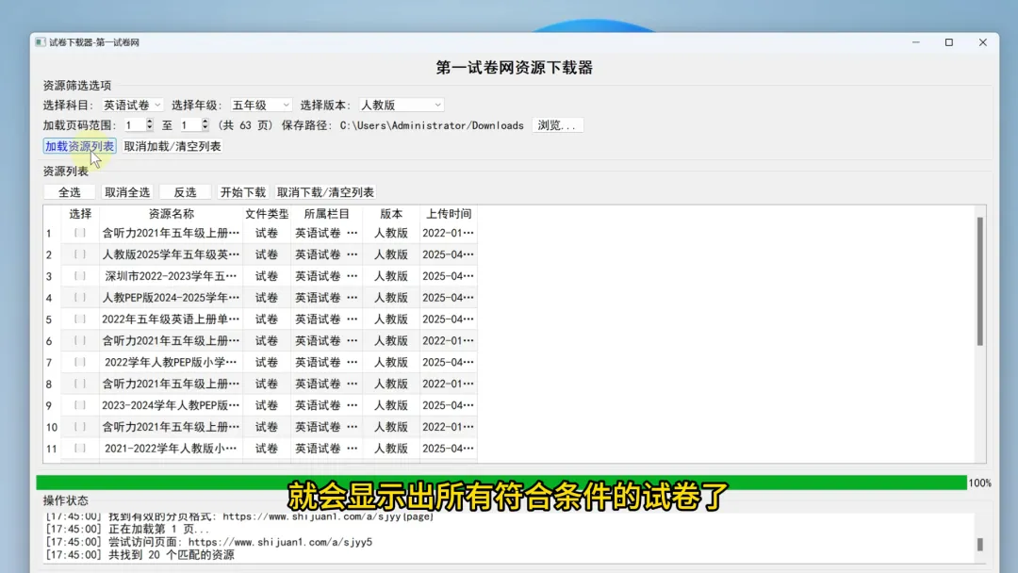This screenshot has height=573, width=1018.
Task: Browse for save path with 浏览...
Action: pyautogui.click(x=557, y=125)
